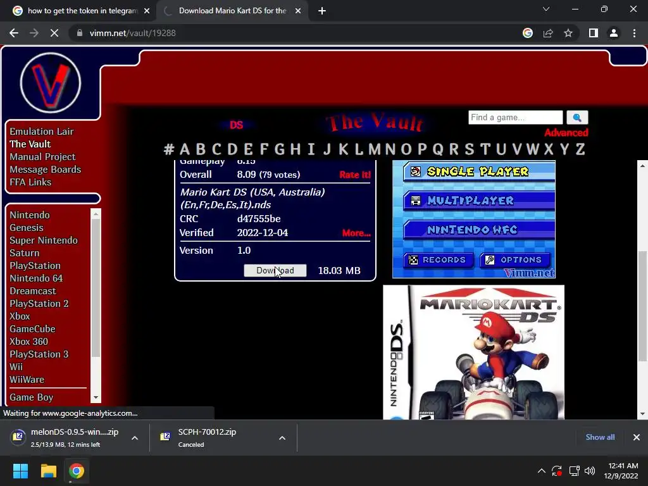Open Emulation Lair menu link
The height and width of the screenshot is (486, 648).
click(x=42, y=132)
